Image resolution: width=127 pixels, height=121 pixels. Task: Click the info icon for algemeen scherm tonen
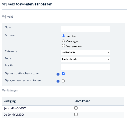58,81
